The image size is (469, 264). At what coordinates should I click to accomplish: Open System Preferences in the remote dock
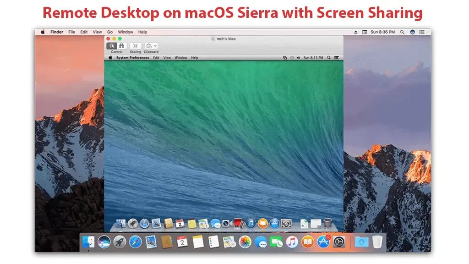coord(286,223)
